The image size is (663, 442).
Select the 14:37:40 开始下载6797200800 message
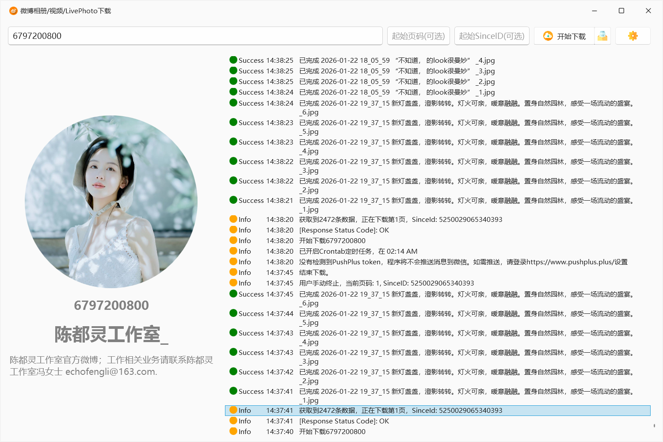click(332, 432)
